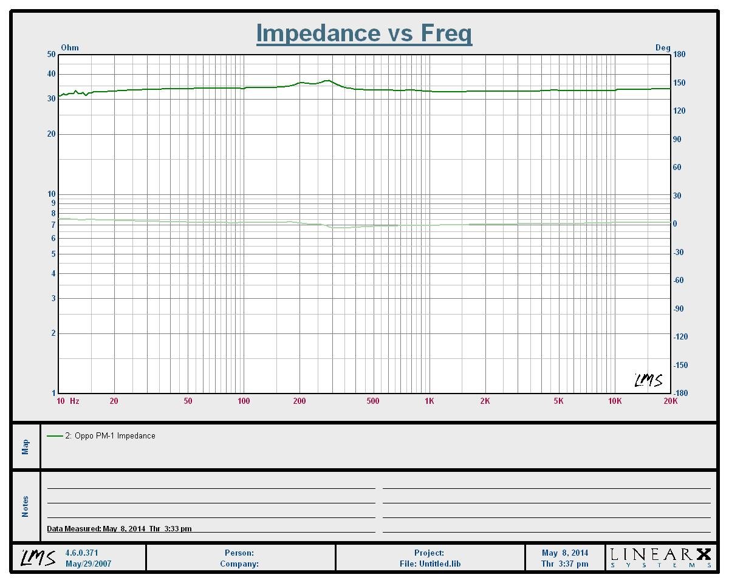Image resolution: width=729 pixels, height=583 pixels.
Task: Click the 20K frequency axis label
Action: pyautogui.click(x=670, y=401)
